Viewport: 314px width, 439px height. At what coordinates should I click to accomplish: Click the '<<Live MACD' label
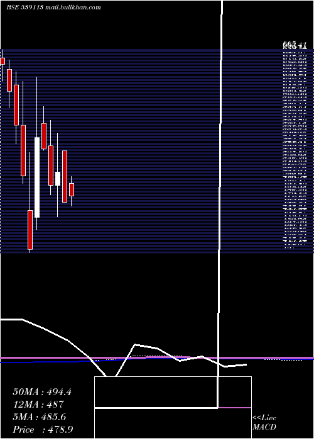point(264,422)
